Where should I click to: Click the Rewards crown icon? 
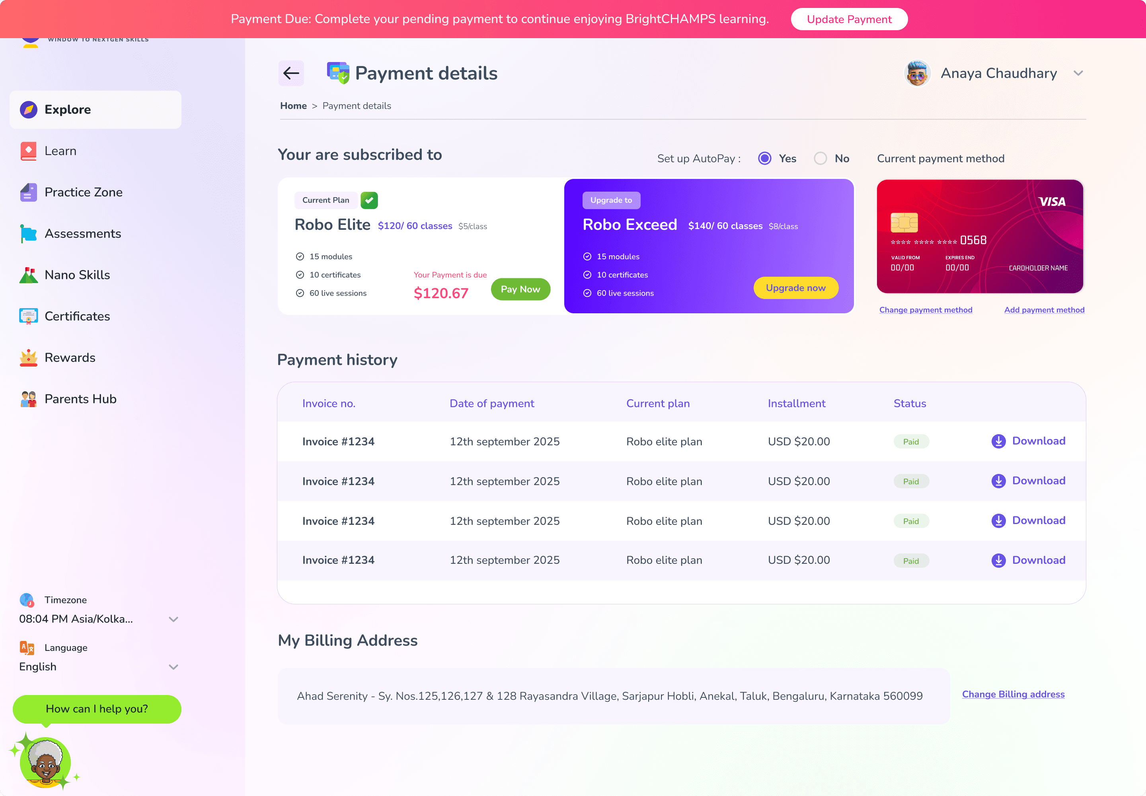click(x=28, y=357)
